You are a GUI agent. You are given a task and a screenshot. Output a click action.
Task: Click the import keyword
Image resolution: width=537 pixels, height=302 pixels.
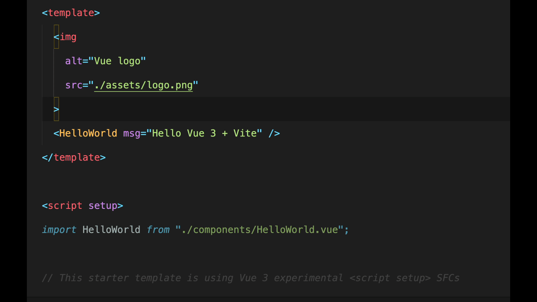59,230
